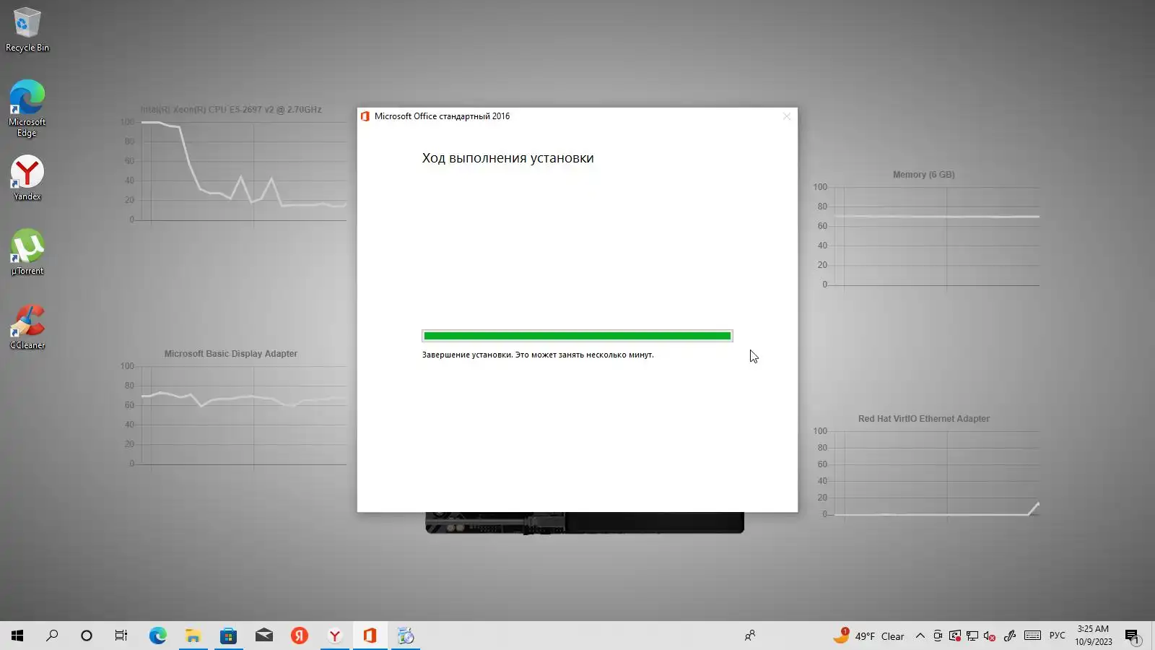The height and width of the screenshot is (650, 1155).
Task: Open File Explorer from the taskbar
Action: 193,636
